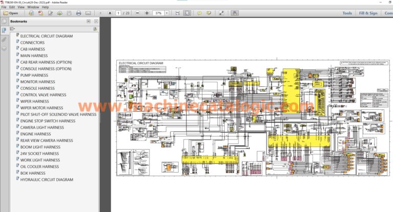Click the Page Thumbnails panel icon
393x212 pixels.
(4, 21)
